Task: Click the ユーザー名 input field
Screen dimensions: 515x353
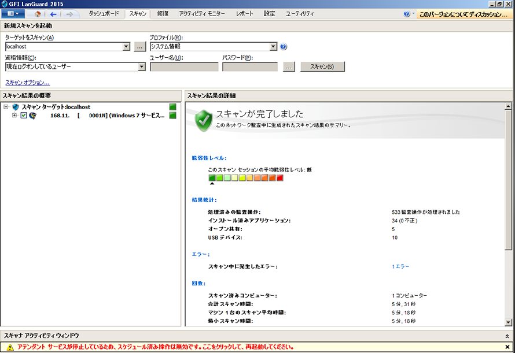Action: click(x=184, y=66)
